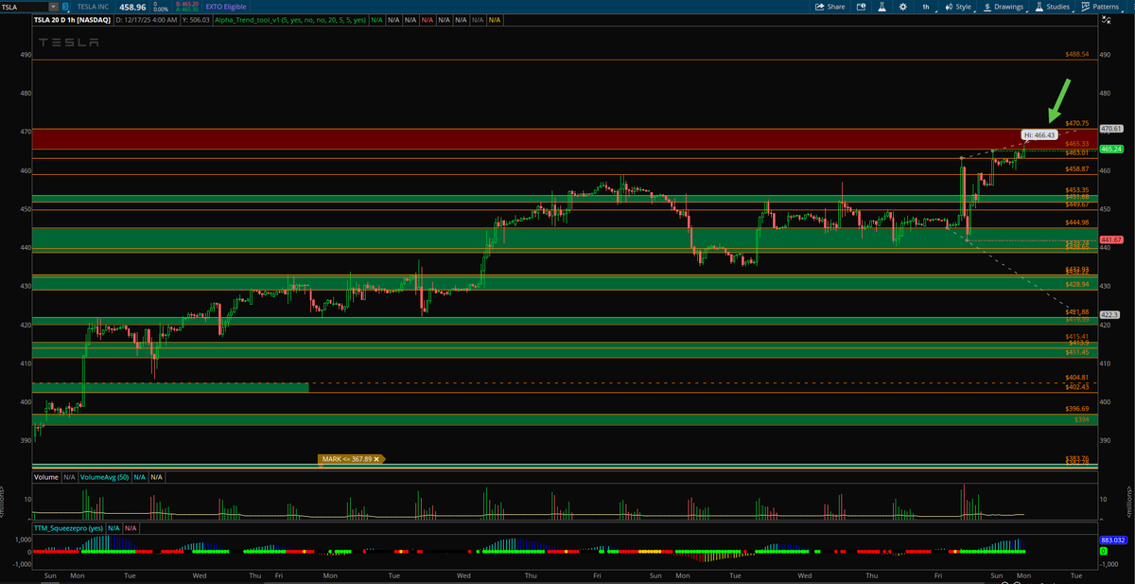
Task: Click the Drawings toolbar icon
Action: tap(987, 7)
